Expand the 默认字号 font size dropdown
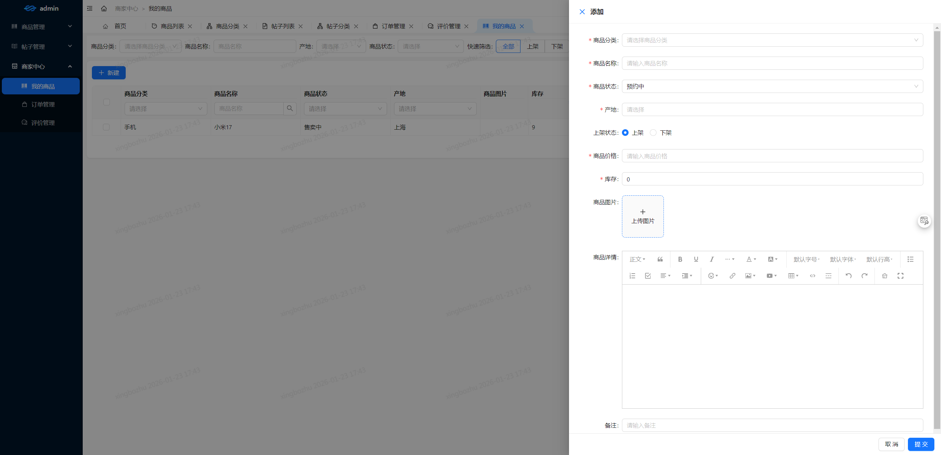 806,259
